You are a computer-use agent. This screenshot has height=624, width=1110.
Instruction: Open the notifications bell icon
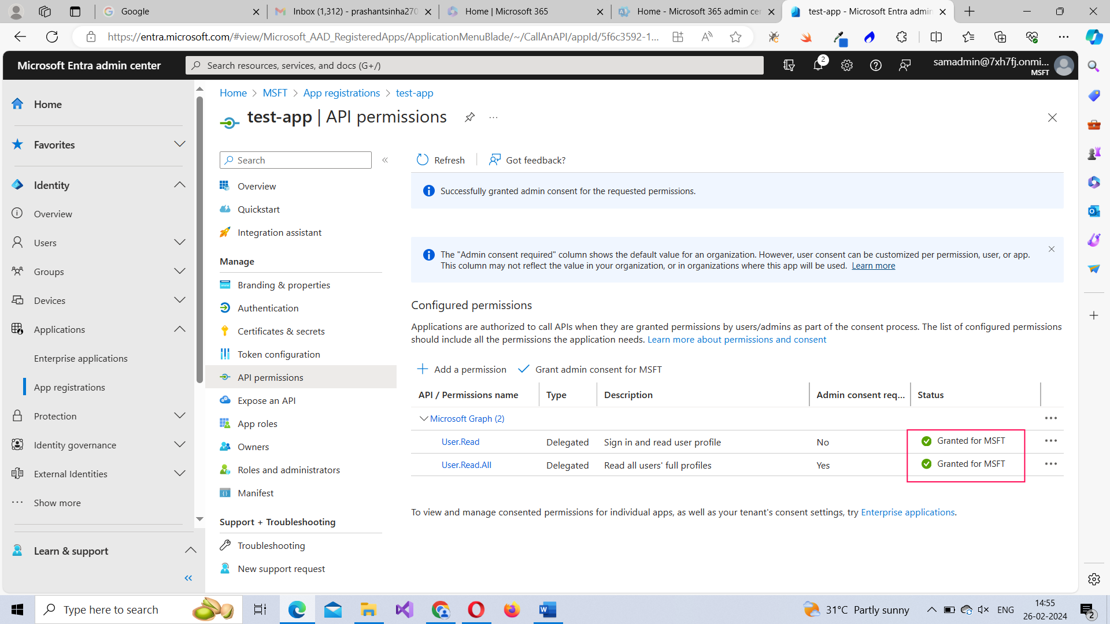[818, 65]
